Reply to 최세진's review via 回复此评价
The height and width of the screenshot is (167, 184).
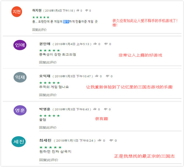pyautogui.click(x=49, y=160)
